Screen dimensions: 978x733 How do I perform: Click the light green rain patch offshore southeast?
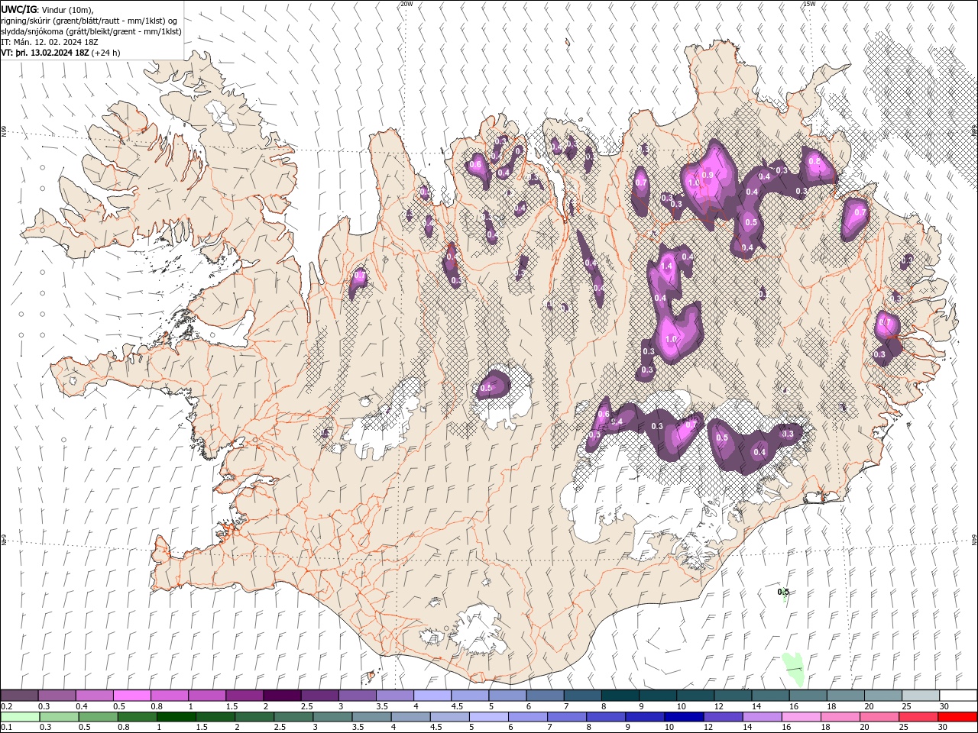pyautogui.click(x=794, y=668)
